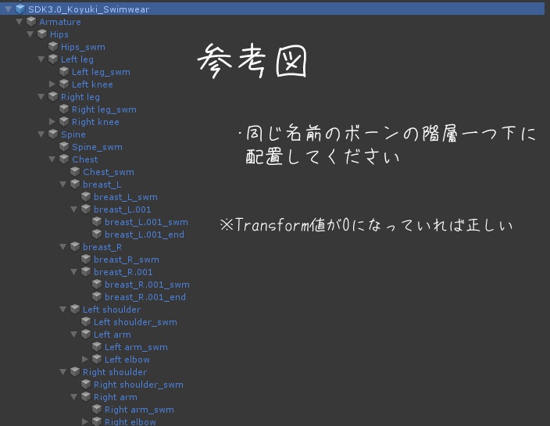Viewport: 550px width, 426px height.
Task: Collapse the Right leg bone
Action: pyautogui.click(x=41, y=97)
